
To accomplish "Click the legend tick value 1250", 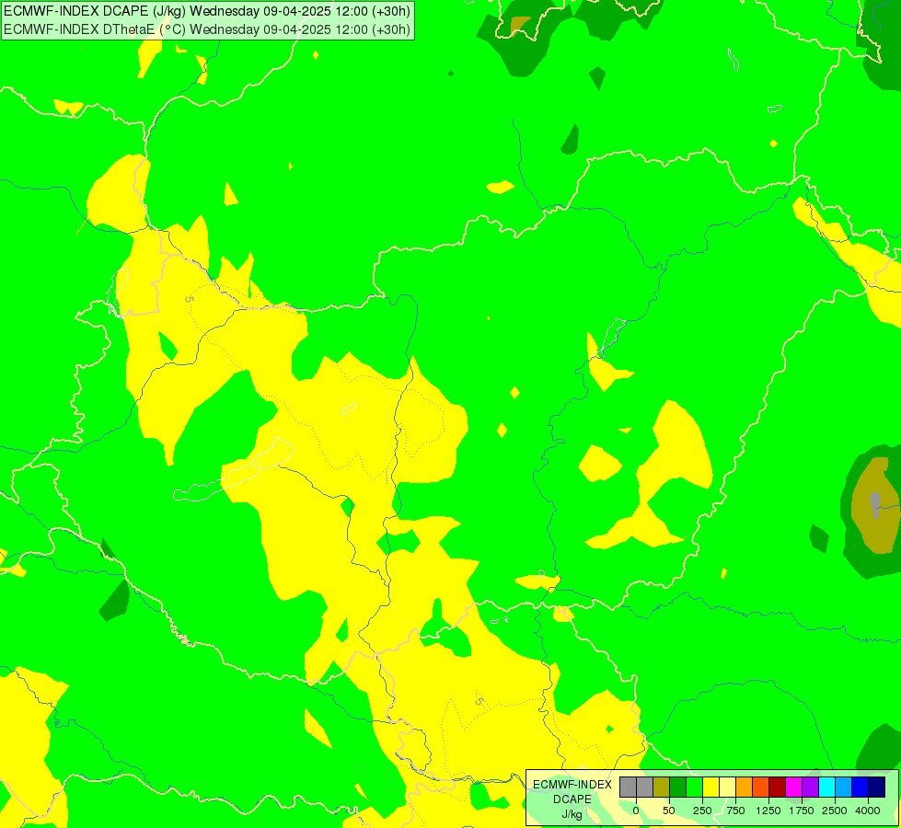I will pyautogui.click(x=768, y=811).
